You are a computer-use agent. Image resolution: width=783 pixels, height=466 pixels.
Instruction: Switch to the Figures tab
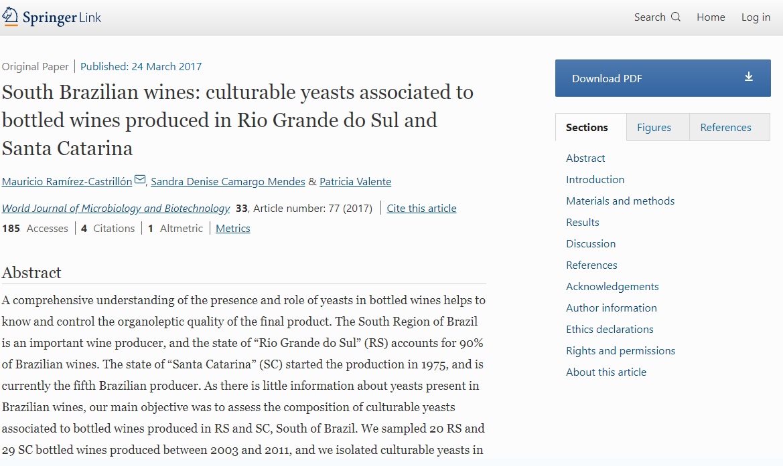point(654,128)
